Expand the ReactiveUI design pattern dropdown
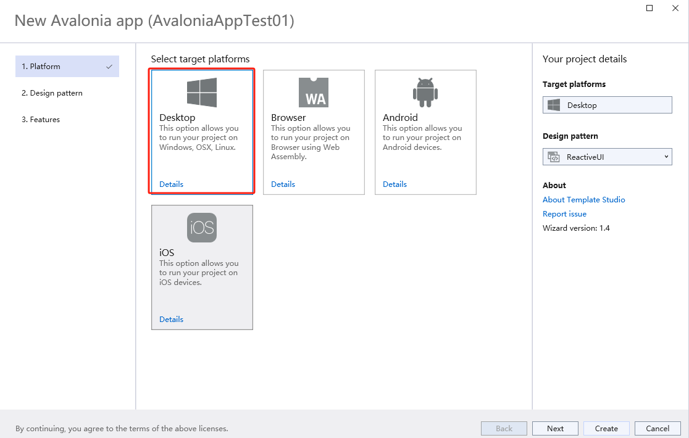 pyautogui.click(x=666, y=157)
